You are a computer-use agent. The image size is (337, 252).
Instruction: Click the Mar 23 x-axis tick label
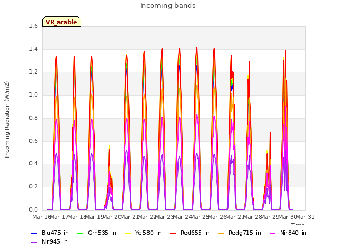[x=164, y=217]
